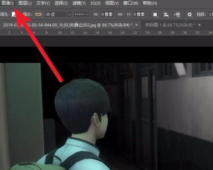Open the path alignment icon
The width and height of the screenshot is (213, 170).
(166, 14)
